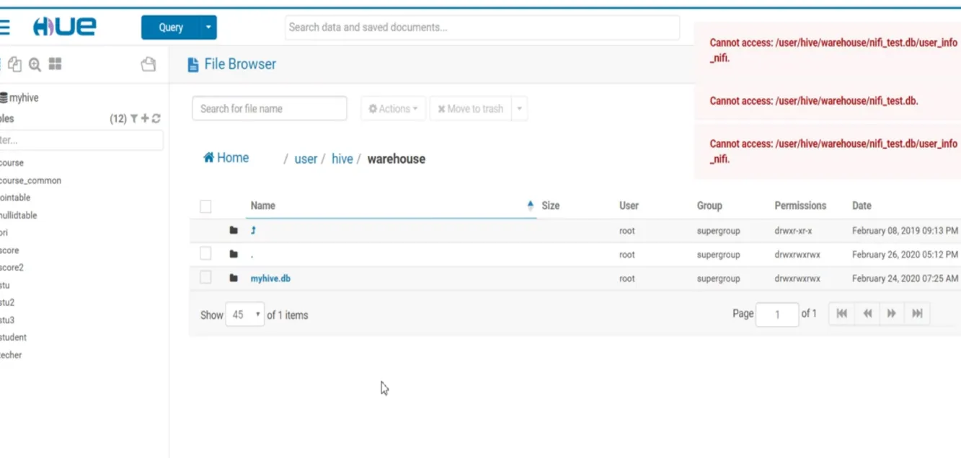Select the techer table

(x=11, y=355)
